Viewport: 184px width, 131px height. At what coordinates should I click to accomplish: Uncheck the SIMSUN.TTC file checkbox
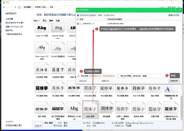(x=78, y=24)
